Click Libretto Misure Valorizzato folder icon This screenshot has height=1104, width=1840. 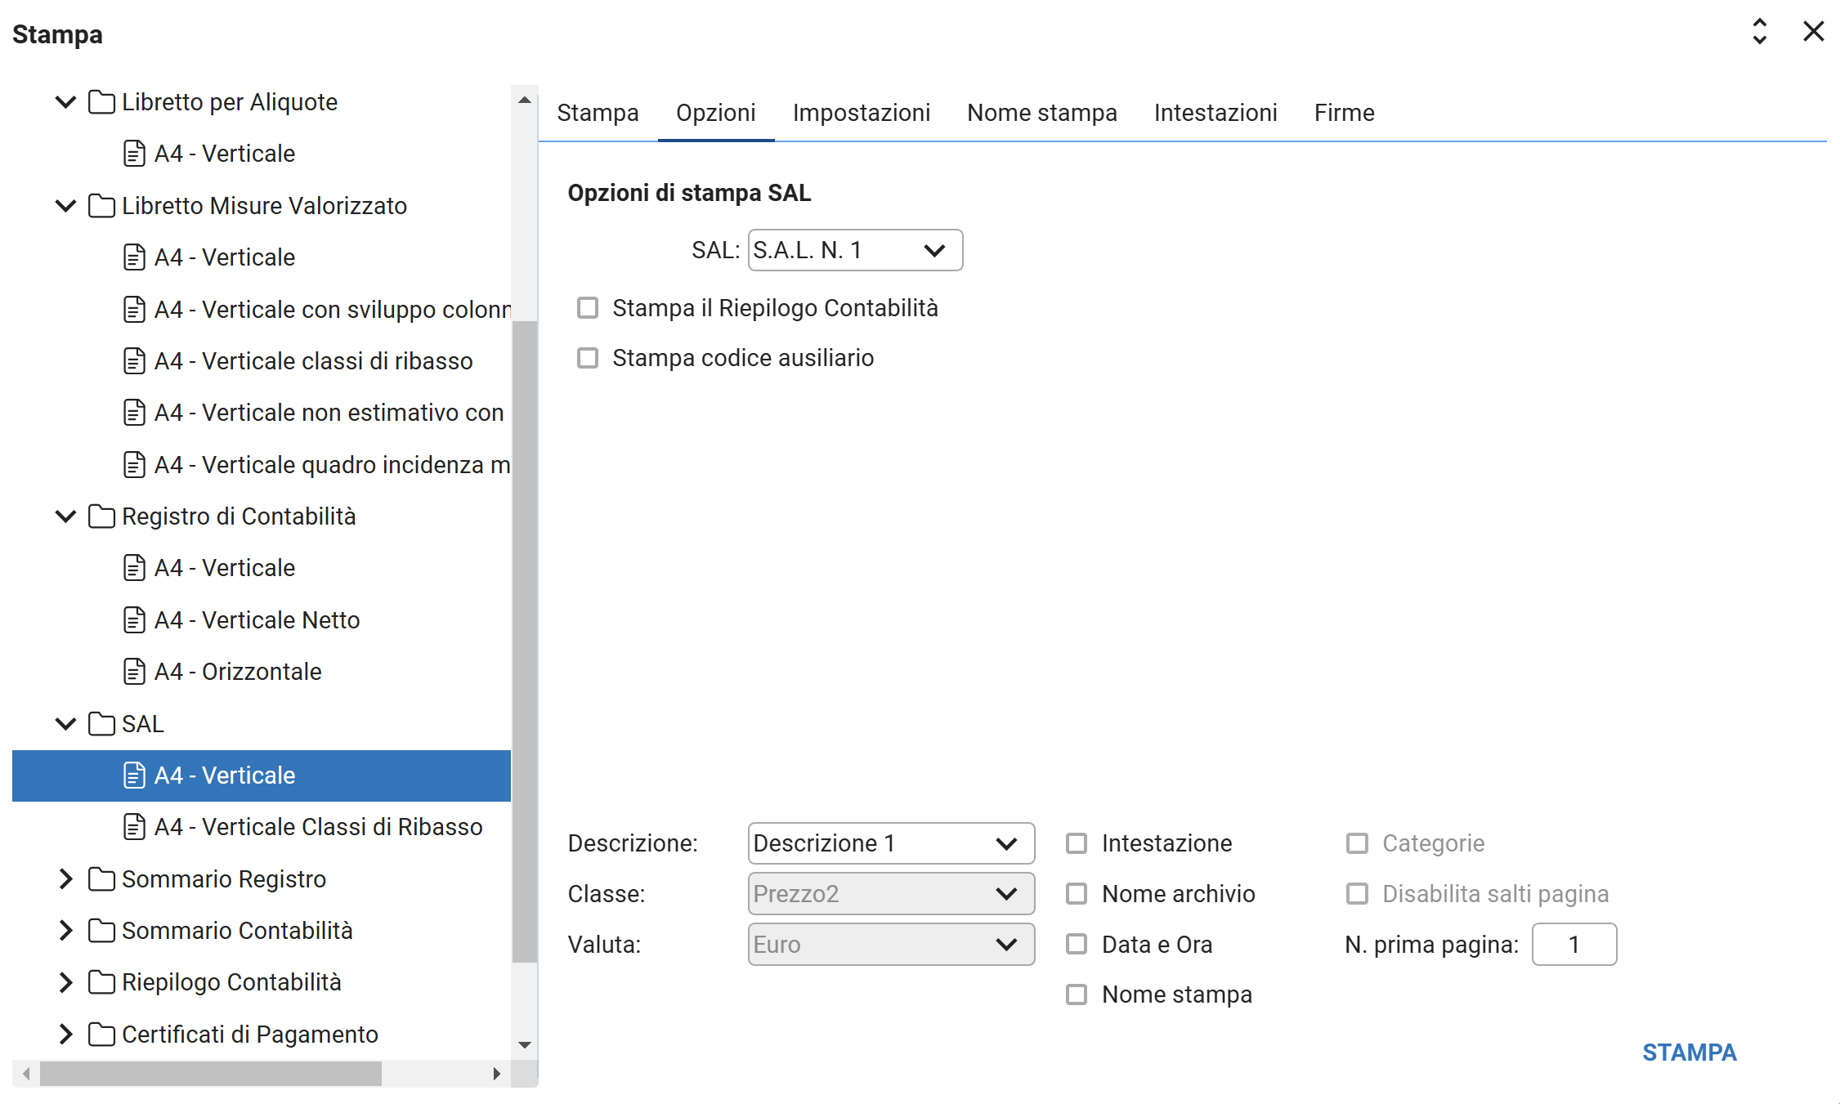point(101,206)
